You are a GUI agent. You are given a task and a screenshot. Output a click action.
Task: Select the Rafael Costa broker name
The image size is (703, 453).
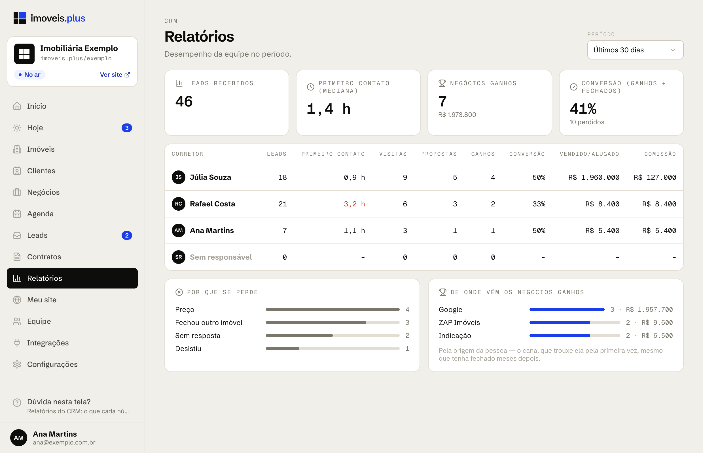pyautogui.click(x=212, y=204)
